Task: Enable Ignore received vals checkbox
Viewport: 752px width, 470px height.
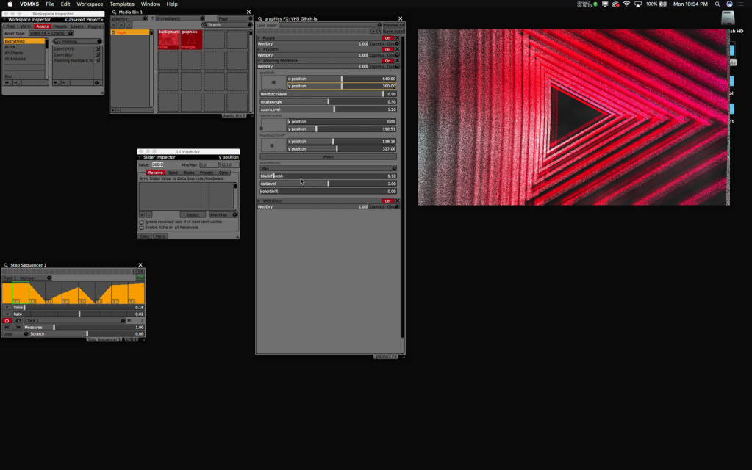Action: [x=142, y=222]
